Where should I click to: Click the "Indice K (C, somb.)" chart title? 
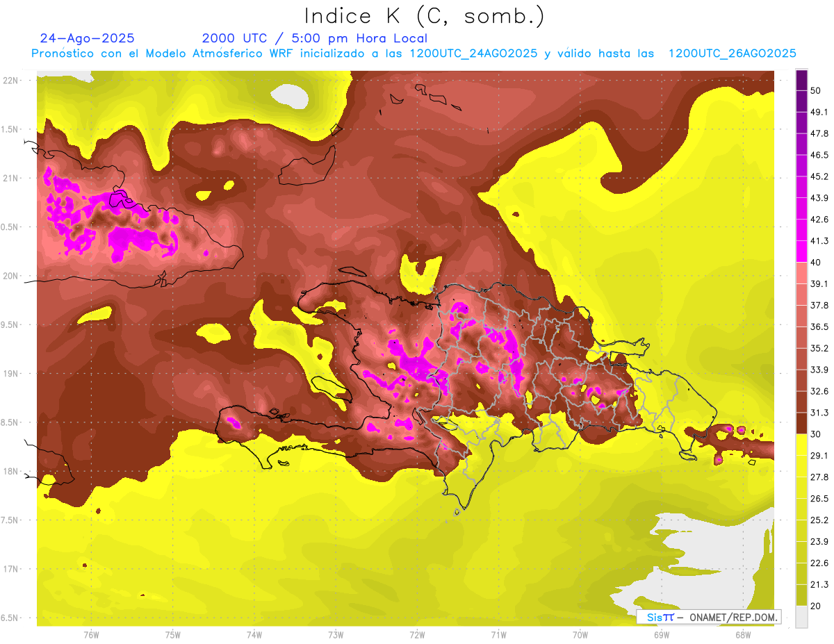(425, 16)
